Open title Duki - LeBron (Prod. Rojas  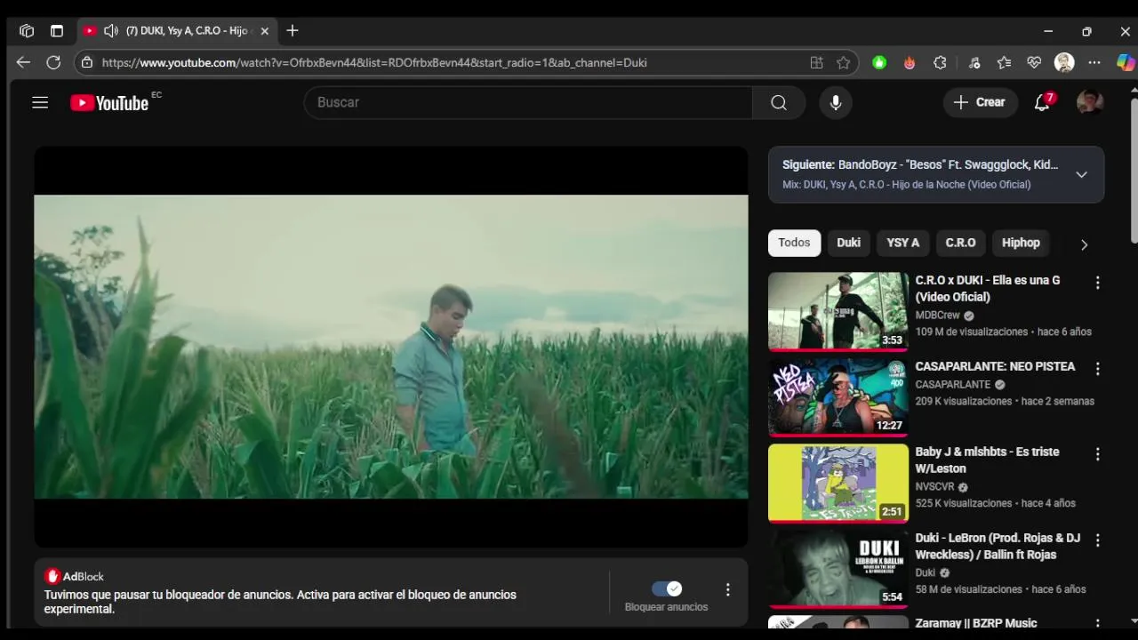point(998,546)
